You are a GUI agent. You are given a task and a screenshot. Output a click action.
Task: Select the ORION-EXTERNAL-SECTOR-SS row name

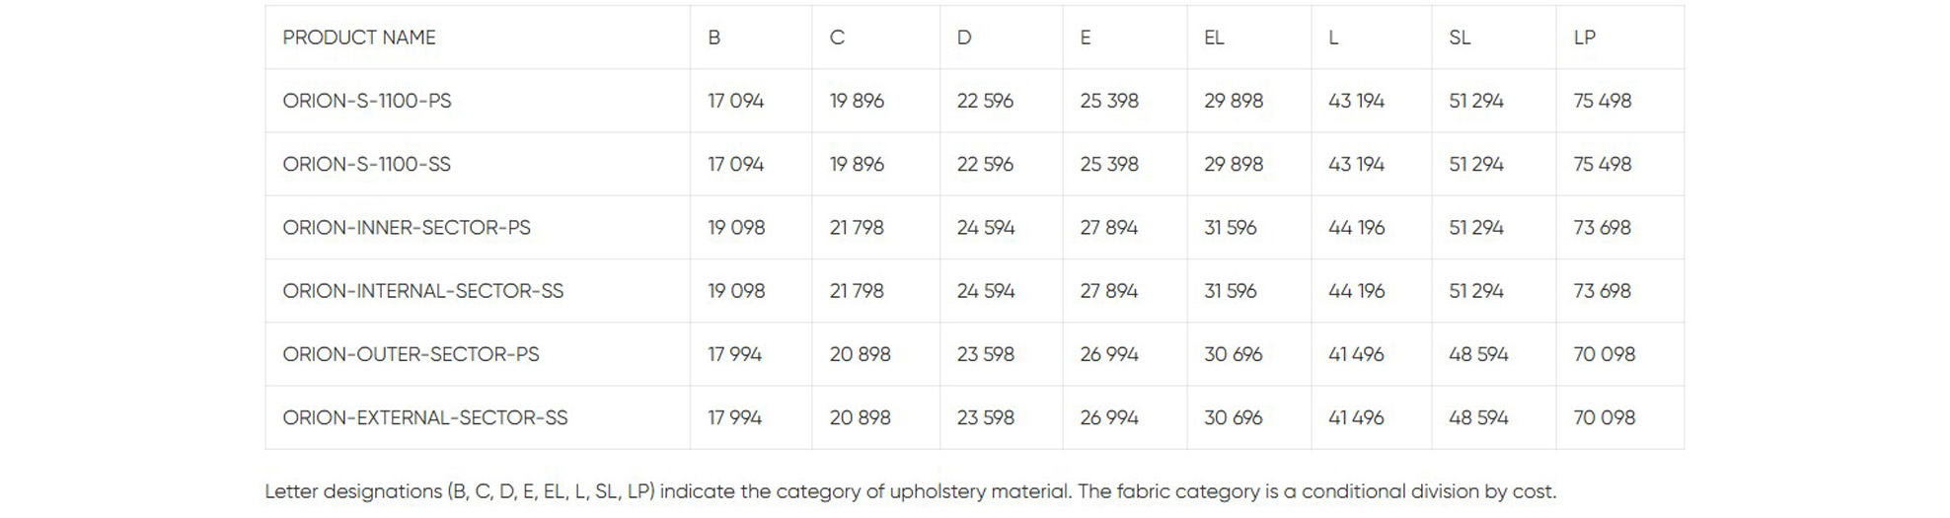point(425,417)
